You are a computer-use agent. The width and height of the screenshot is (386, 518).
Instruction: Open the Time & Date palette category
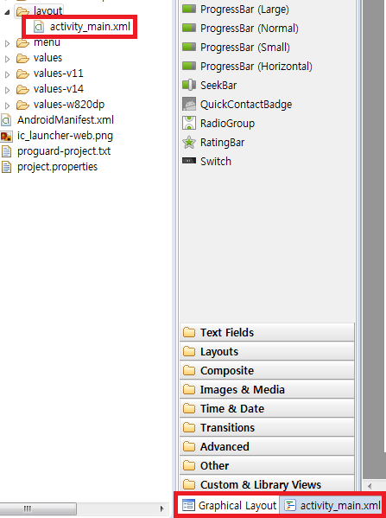click(x=267, y=409)
